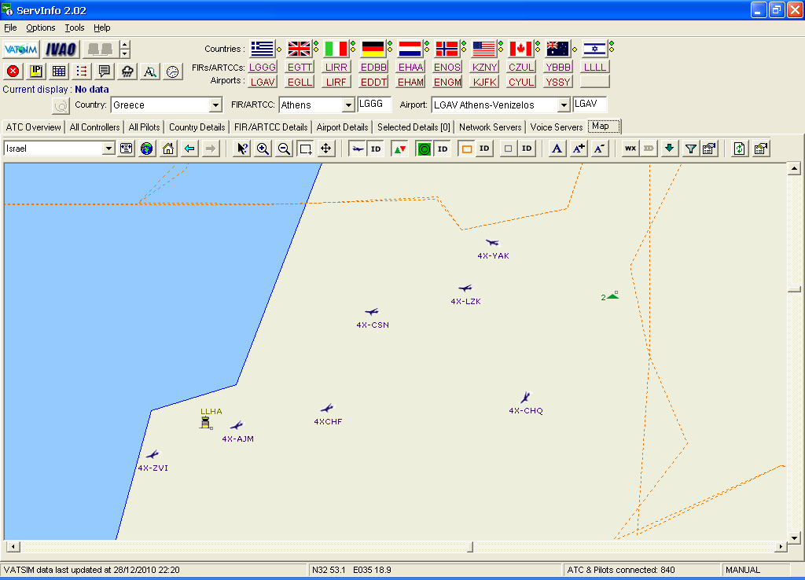Click the yellow clock icon
The height and width of the screenshot is (580, 805).
172,72
